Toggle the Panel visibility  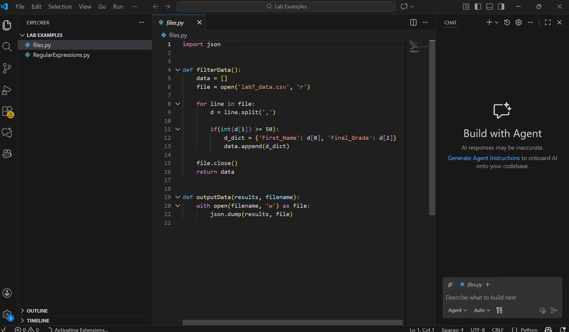(x=489, y=6)
